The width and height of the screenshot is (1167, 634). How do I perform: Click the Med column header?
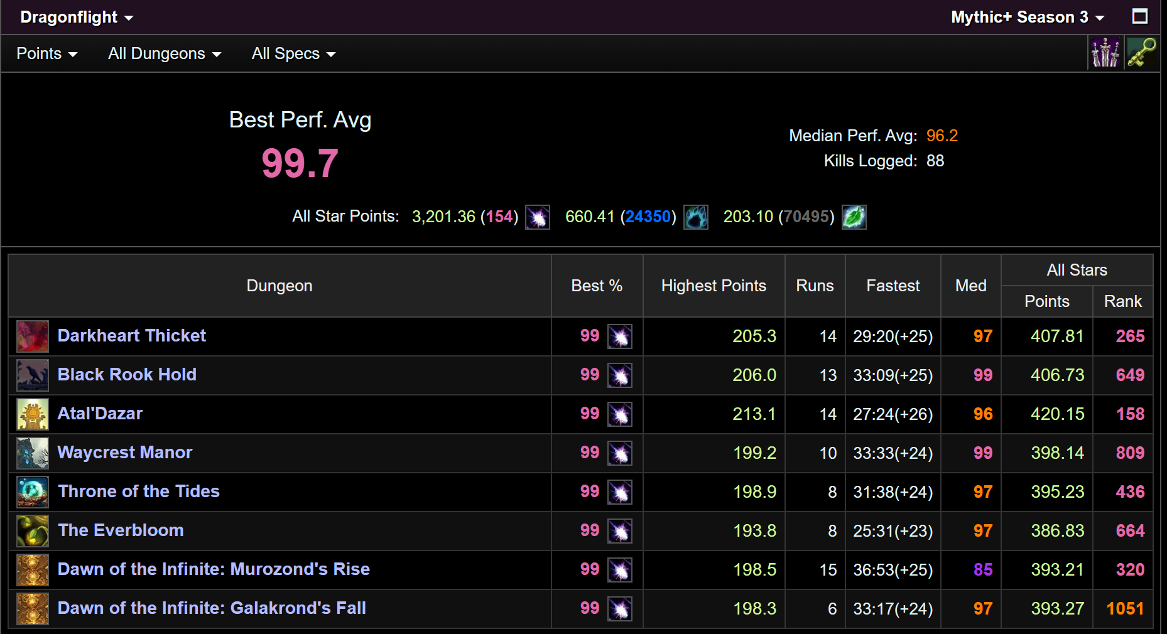click(x=970, y=286)
